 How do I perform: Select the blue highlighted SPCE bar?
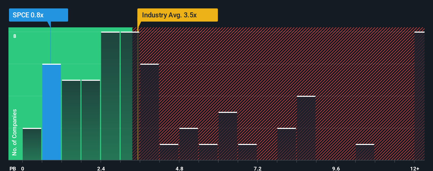pos(51,112)
